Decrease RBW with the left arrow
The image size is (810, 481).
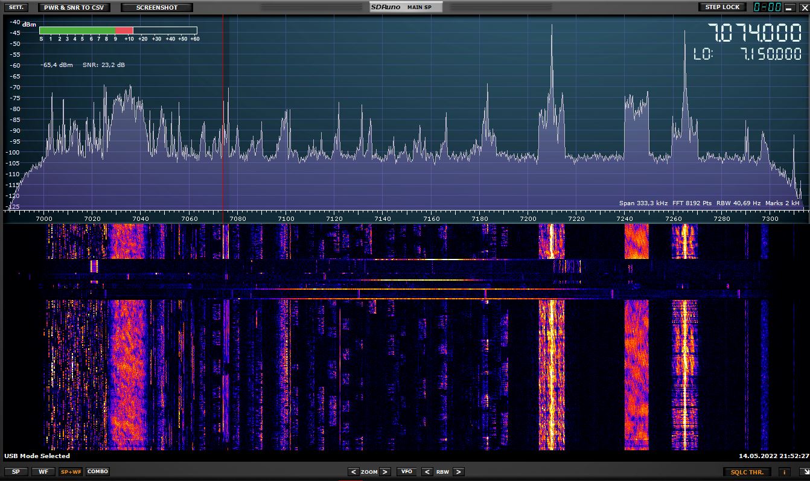(x=427, y=472)
